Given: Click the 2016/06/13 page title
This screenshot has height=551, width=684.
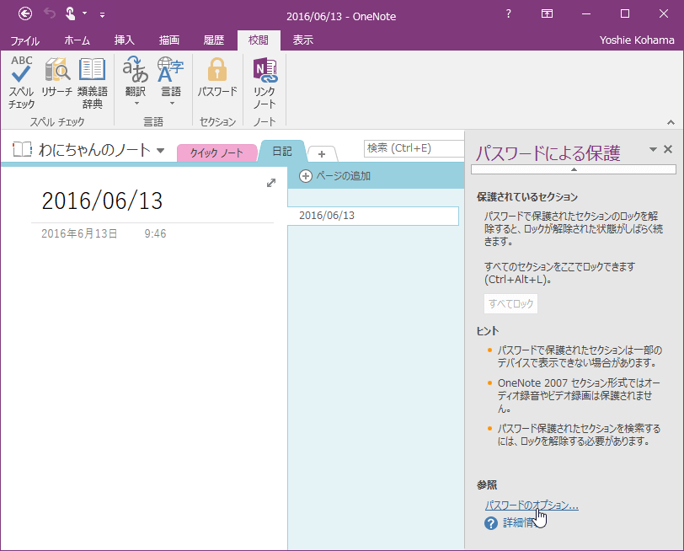Looking at the screenshot, I should click(x=102, y=201).
